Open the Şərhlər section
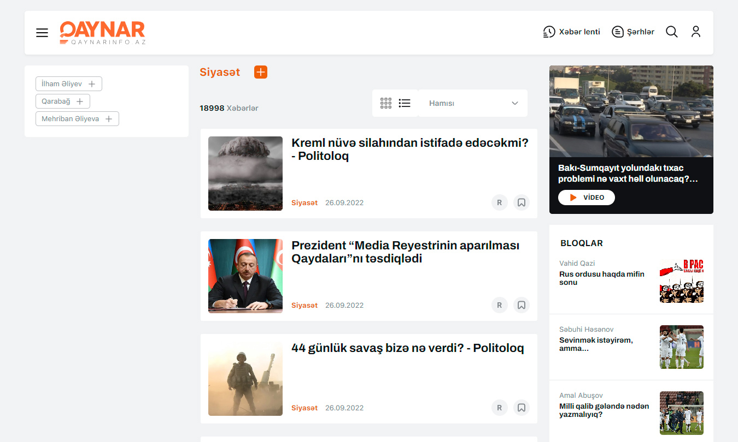738x442 pixels. pos(633,32)
